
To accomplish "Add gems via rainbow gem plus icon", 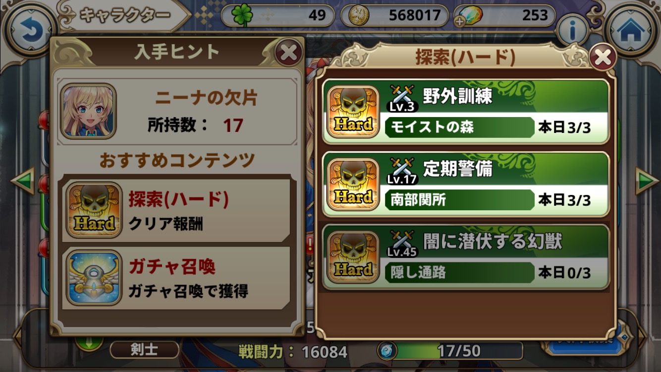I will coord(467,15).
